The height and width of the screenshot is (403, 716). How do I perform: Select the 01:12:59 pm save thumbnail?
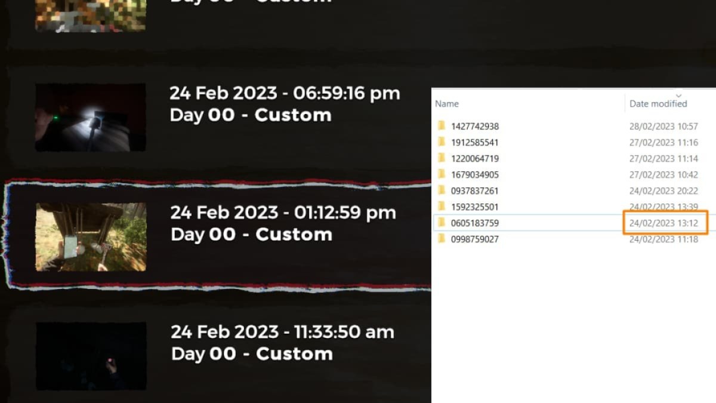pos(91,236)
